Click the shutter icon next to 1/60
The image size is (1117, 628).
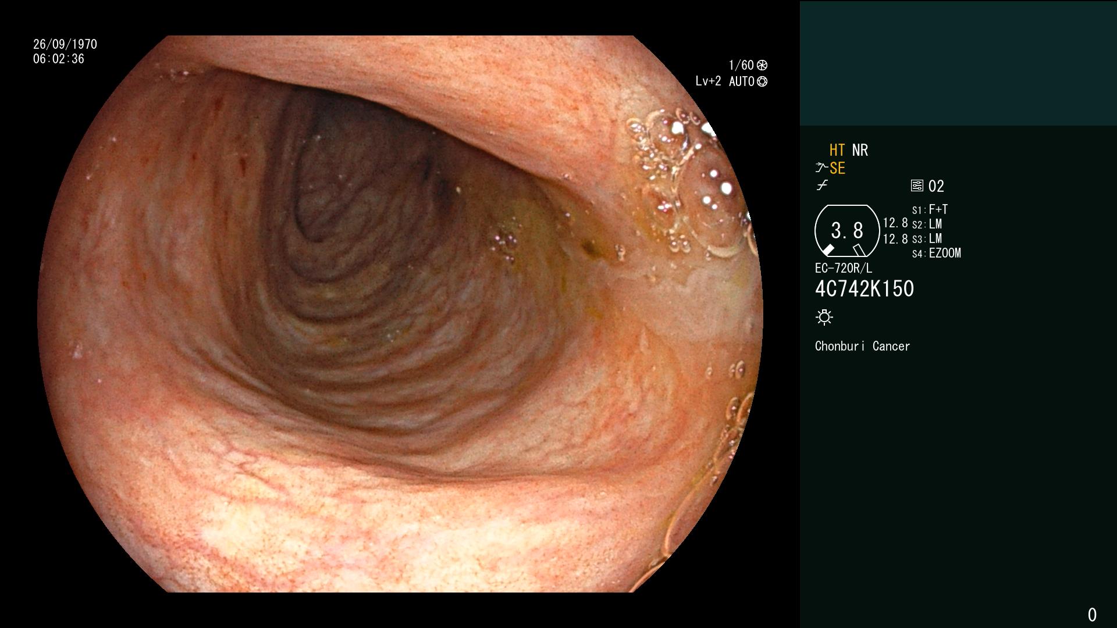click(762, 66)
